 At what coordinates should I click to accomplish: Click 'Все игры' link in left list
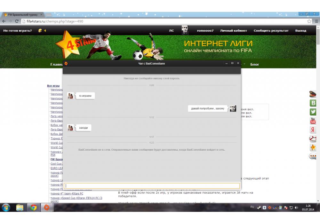(x=53, y=86)
